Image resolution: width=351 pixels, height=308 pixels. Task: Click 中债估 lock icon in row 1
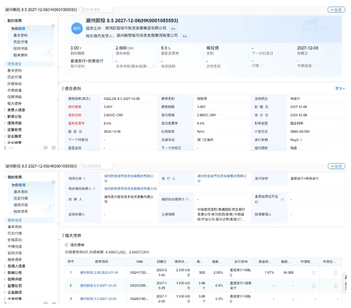[336, 273]
